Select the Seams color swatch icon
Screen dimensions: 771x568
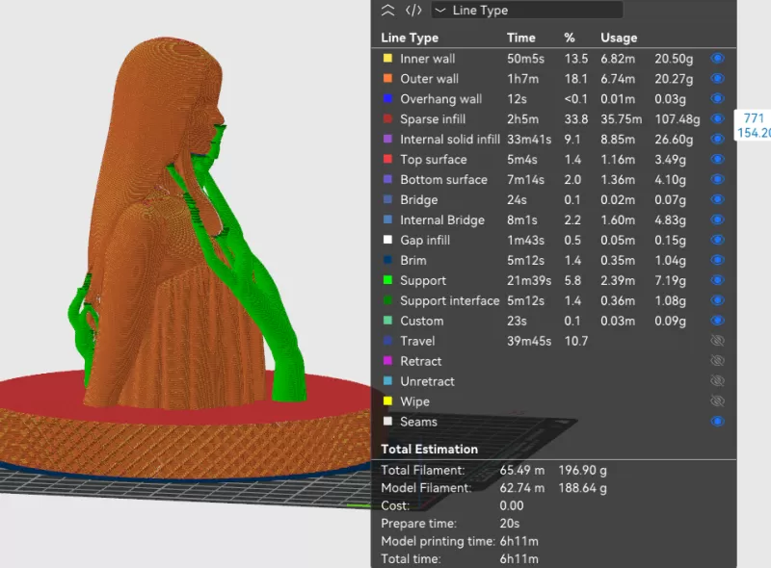tap(389, 421)
